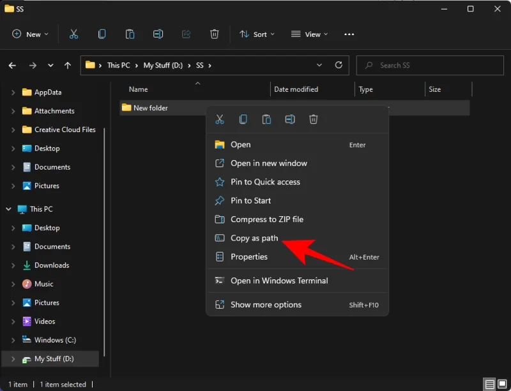Expand the Videos tree node
Image resolution: width=511 pixels, height=391 pixels.
click(x=13, y=321)
